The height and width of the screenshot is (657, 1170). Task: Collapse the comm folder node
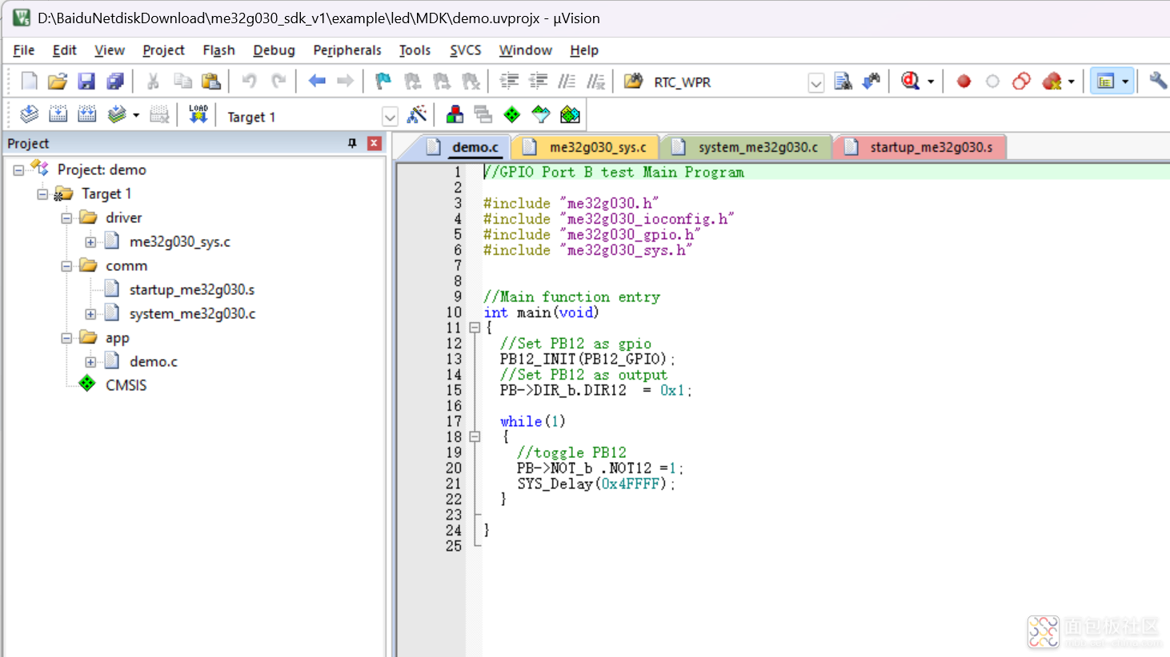[x=66, y=265]
